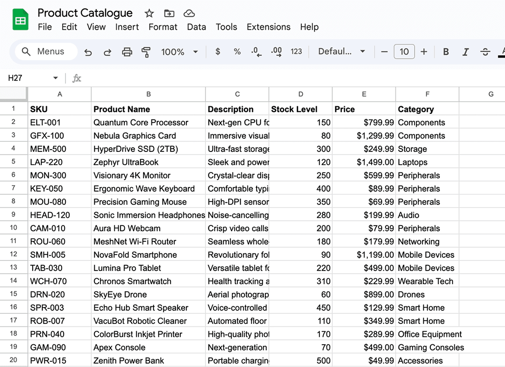
Task: Increase font size with plus button
Action: (x=424, y=52)
